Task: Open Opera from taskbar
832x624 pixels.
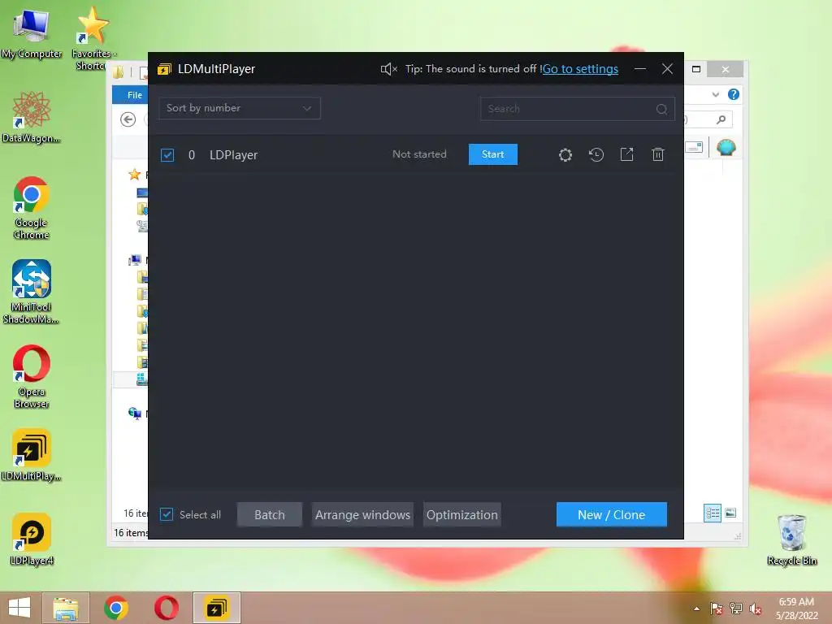Action: pos(167,608)
